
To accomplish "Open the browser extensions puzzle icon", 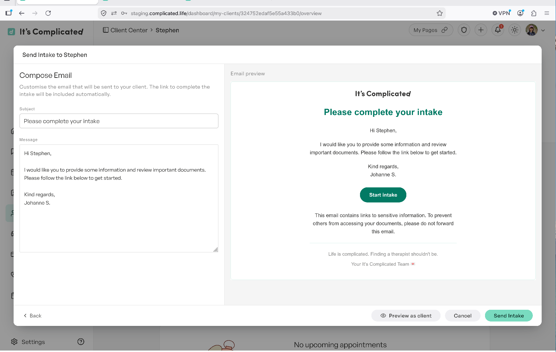I will click(x=534, y=13).
